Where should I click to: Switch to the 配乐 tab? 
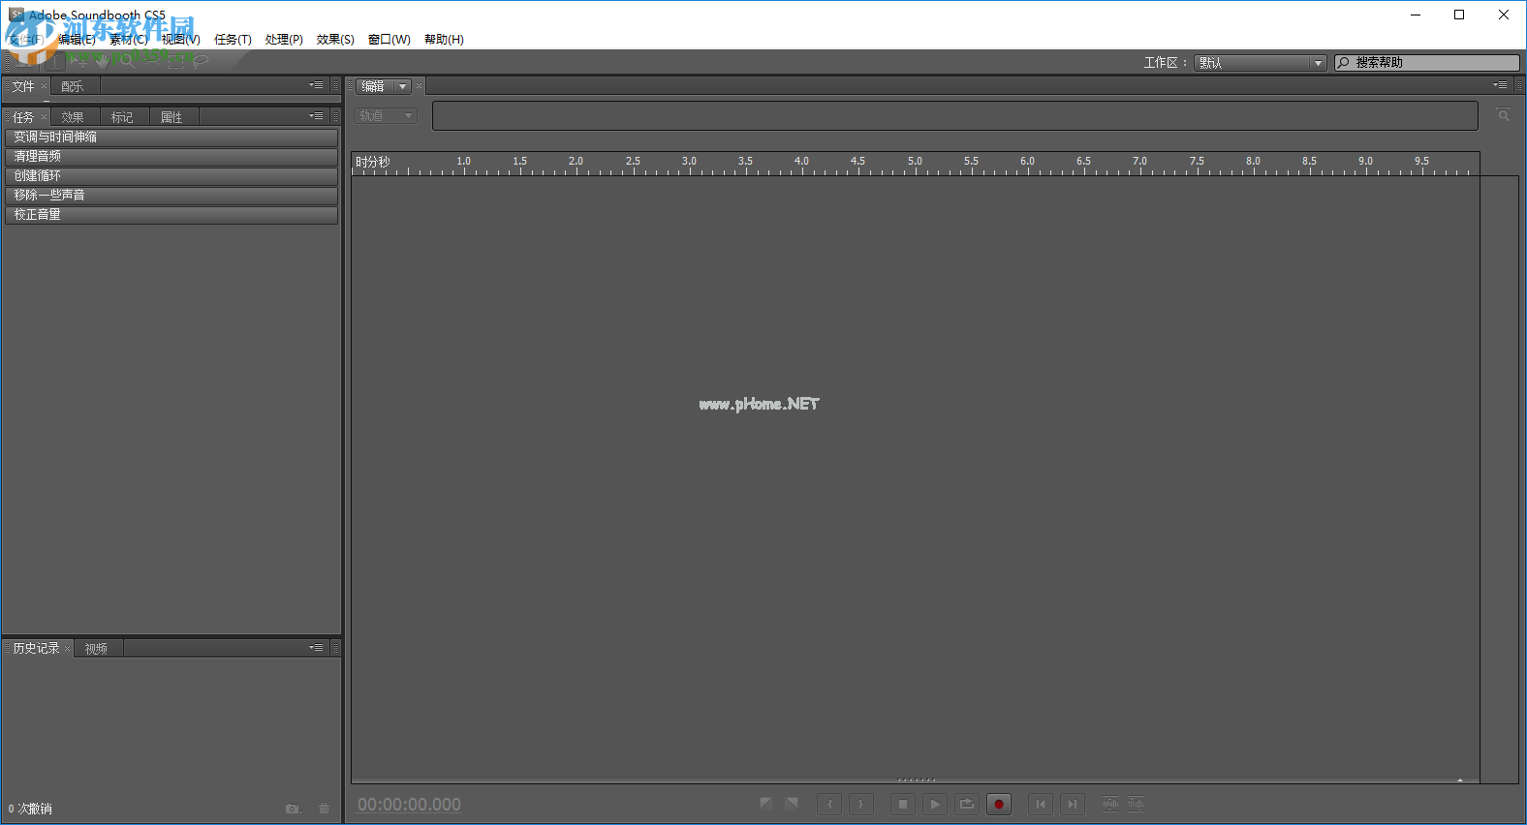[74, 87]
